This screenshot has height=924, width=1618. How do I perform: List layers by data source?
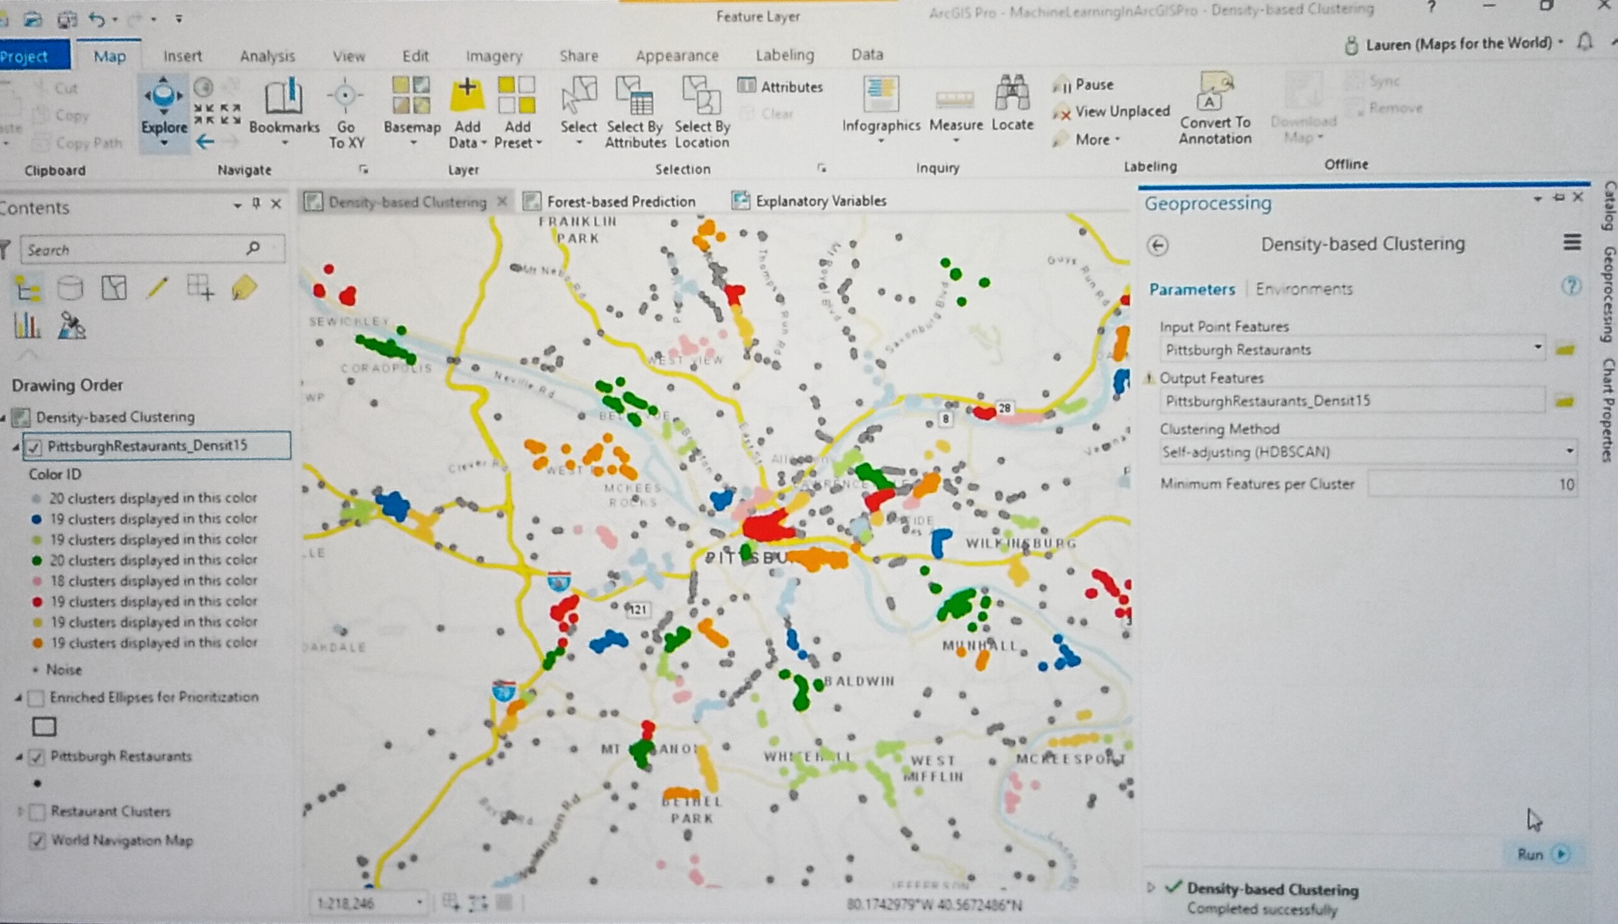pos(70,288)
